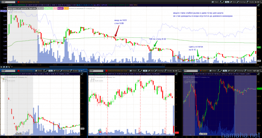Click Share in middle daily chart
This screenshot has width=262, height=138.
(x=133, y=71)
